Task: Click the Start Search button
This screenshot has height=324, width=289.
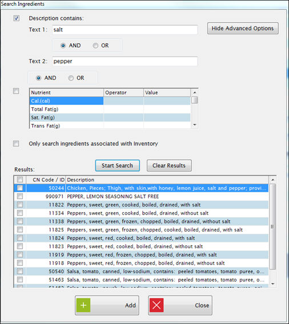Action: [117, 165]
